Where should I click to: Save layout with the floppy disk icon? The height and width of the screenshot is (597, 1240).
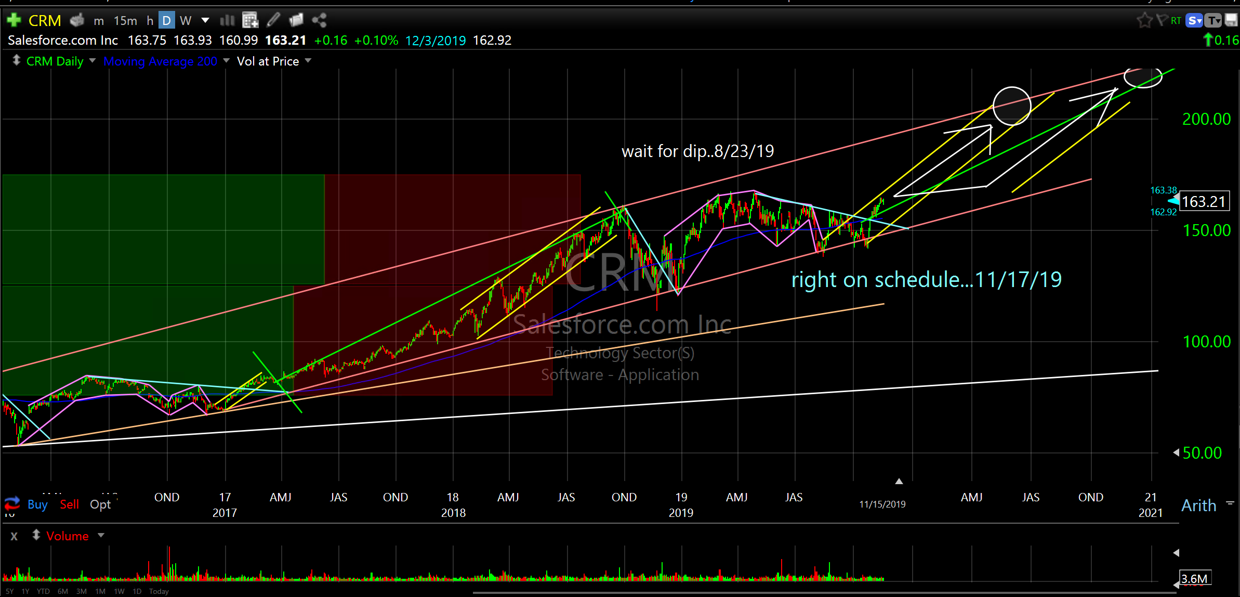pos(1231,20)
